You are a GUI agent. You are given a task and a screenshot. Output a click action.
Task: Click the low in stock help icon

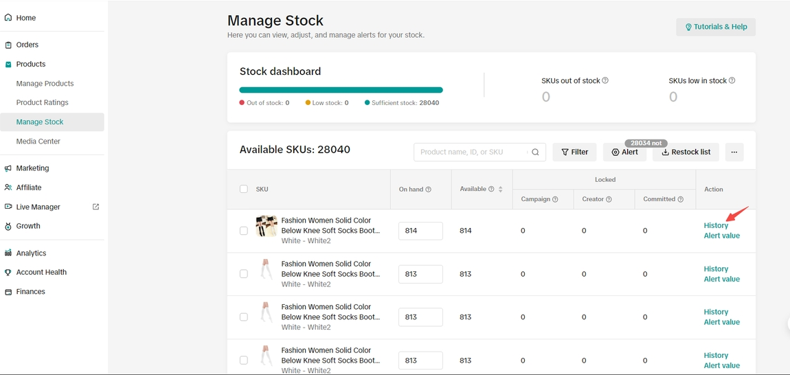(x=732, y=80)
